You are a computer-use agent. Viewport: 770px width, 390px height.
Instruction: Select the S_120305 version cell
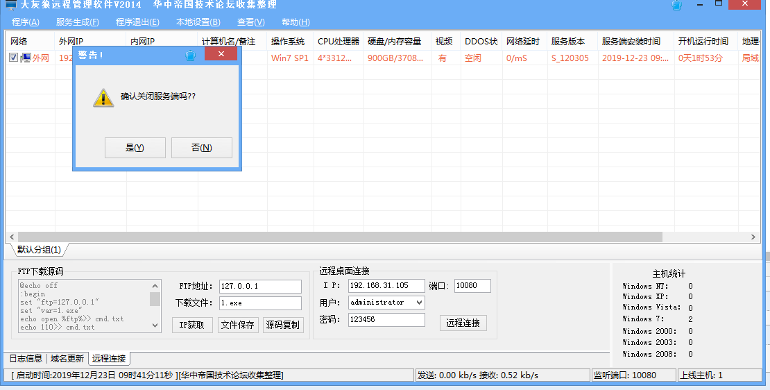point(572,58)
